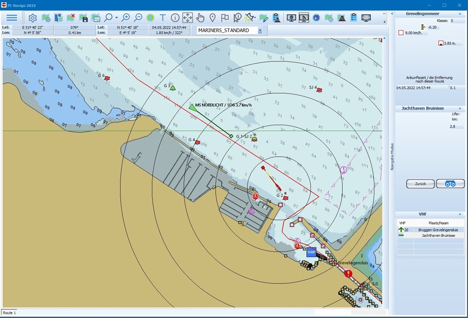
Task: Toggle the satellite tracking monitor icon
Action: click(x=304, y=18)
